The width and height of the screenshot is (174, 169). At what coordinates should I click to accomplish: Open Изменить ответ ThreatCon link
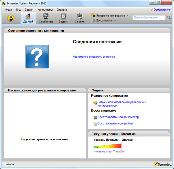tap(109, 152)
